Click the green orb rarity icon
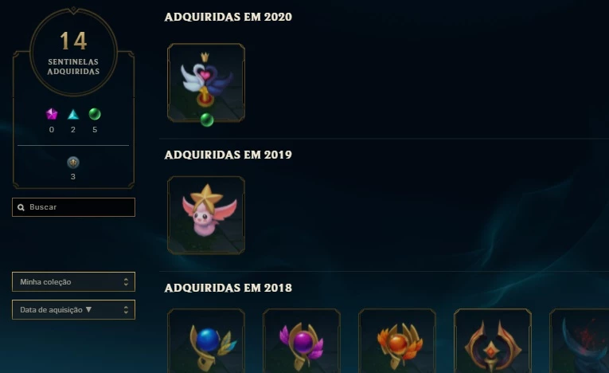This screenshot has width=609, height=373. click(95, 114)
